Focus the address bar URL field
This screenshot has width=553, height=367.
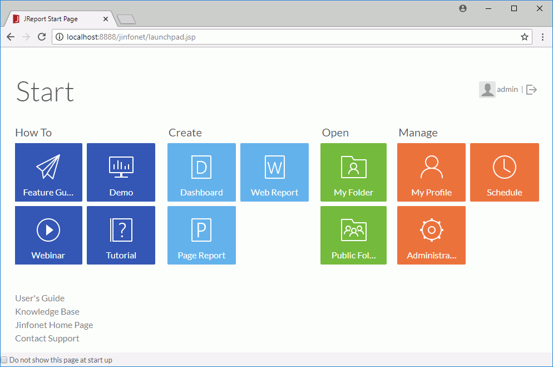(x=292, y=37)
